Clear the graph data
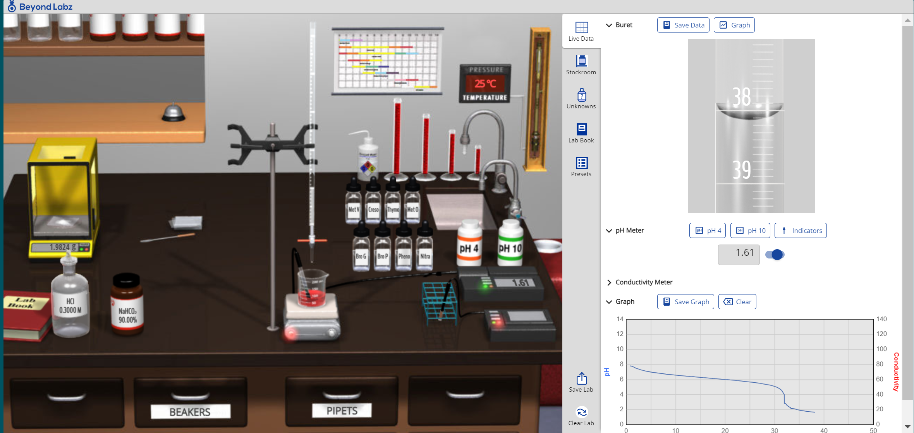 click(x=737, y=301)
